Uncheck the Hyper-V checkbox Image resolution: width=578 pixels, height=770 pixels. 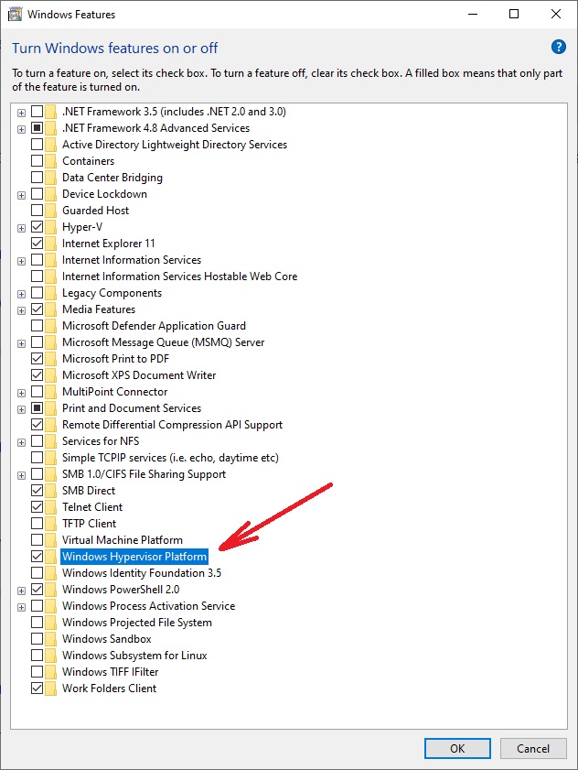coord(37,227)
